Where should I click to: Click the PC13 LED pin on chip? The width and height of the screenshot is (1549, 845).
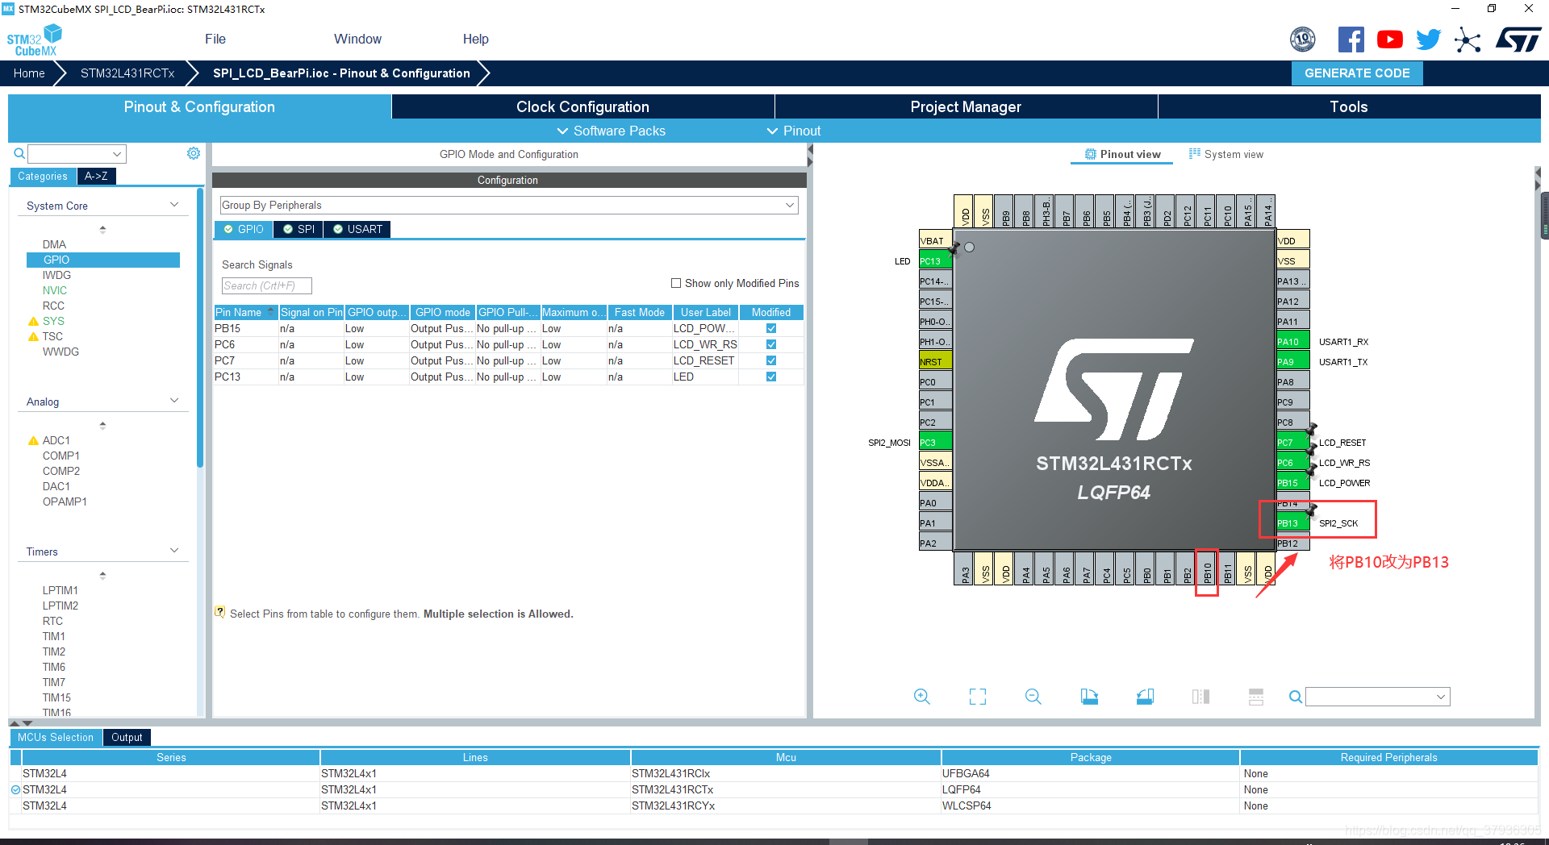(x=935, y=260)
